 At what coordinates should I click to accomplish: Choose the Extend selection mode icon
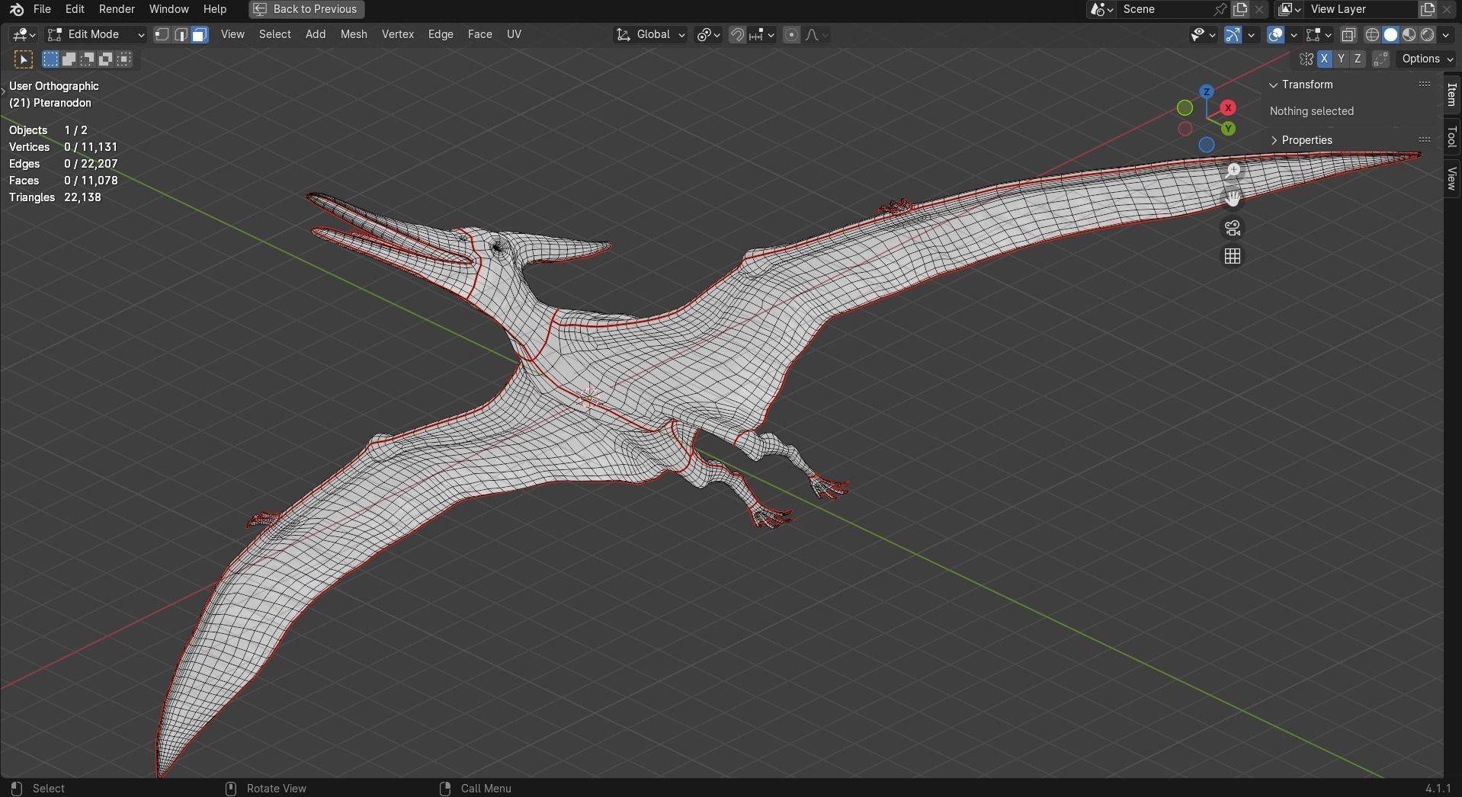point(69,59)
